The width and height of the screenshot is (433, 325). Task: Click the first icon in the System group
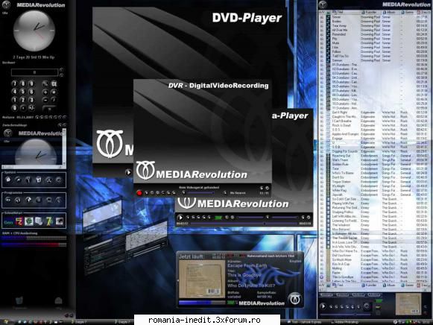coord(8,180)
